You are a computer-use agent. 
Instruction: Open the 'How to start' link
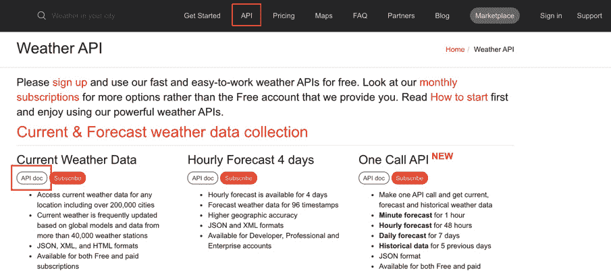[x=459, y=97]
